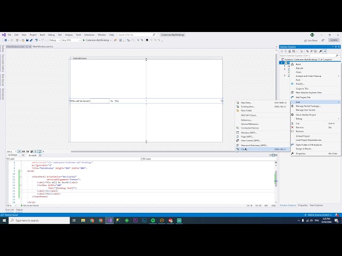Click pin icon on Solution Explorer panel
The width and height of the screenshot is (342, 256).
336,47
